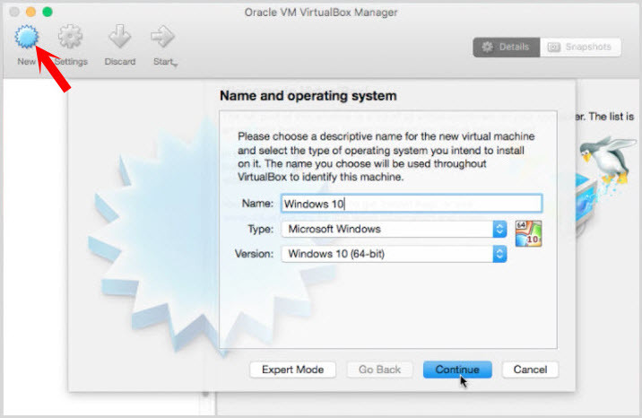Switch to the Snapshots tab
The width and height of the screenshot is (642, 418).
coord(580,47)
